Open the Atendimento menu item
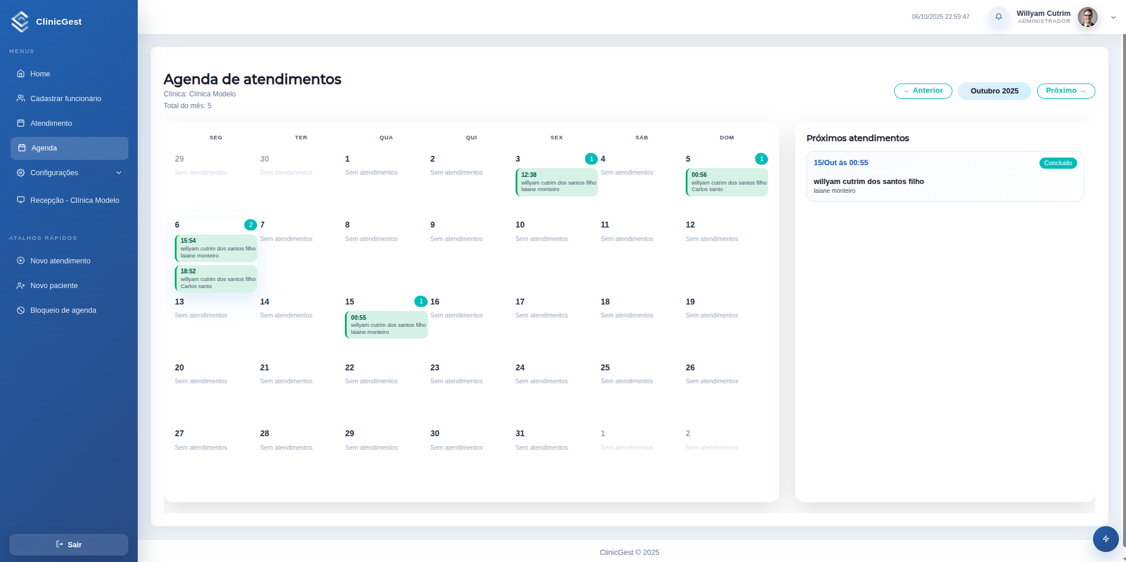The image size is (1126, 562). point(51,123)
